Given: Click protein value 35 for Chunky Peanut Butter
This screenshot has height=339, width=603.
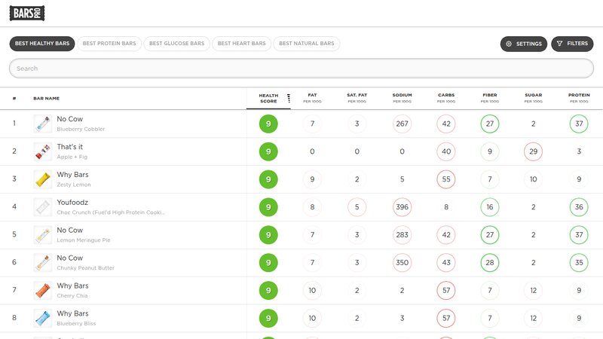Looking at the screenshot, I should tap(579, 262).
